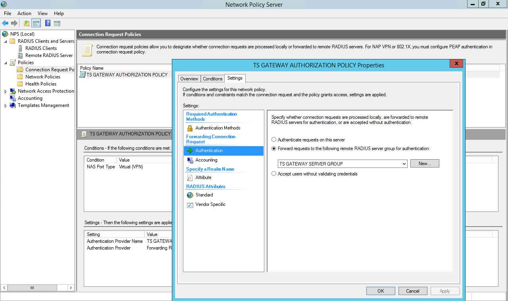This screenshot has width=508, height=301.
Task: Click the Remote RADIUS Server Groups icon
Action: pos(21,55)
